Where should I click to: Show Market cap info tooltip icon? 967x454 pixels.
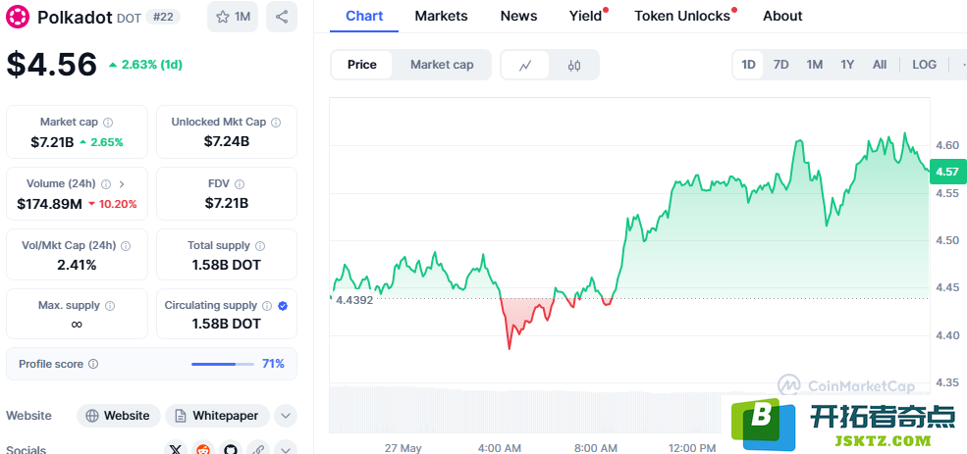click(x=108, y=123)
